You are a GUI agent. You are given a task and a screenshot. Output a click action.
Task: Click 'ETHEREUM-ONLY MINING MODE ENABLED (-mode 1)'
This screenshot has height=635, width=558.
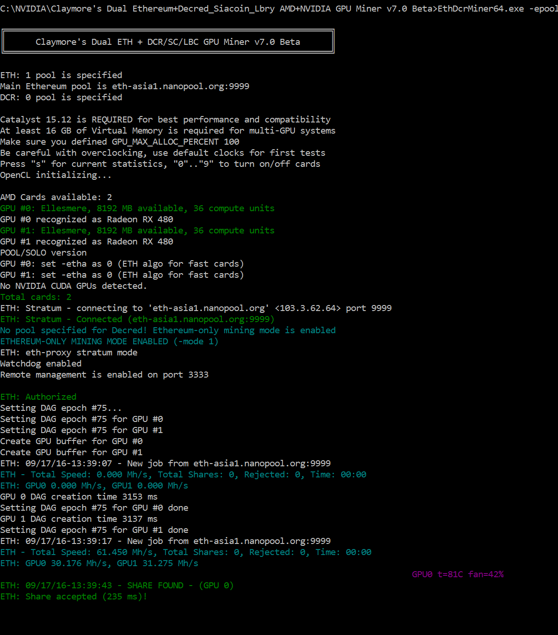109,342
